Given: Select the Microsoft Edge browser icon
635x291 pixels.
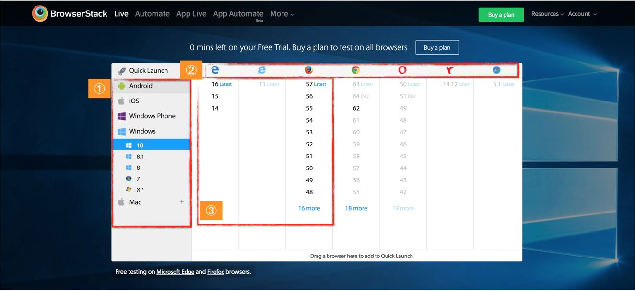Looking at the screenshot, I should (x=215, y=70).
